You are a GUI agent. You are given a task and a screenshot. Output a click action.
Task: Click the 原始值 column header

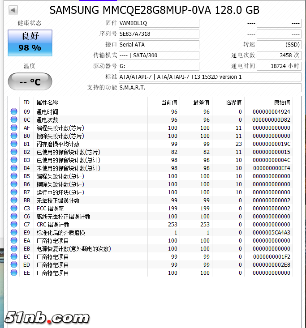click(282, 102)
